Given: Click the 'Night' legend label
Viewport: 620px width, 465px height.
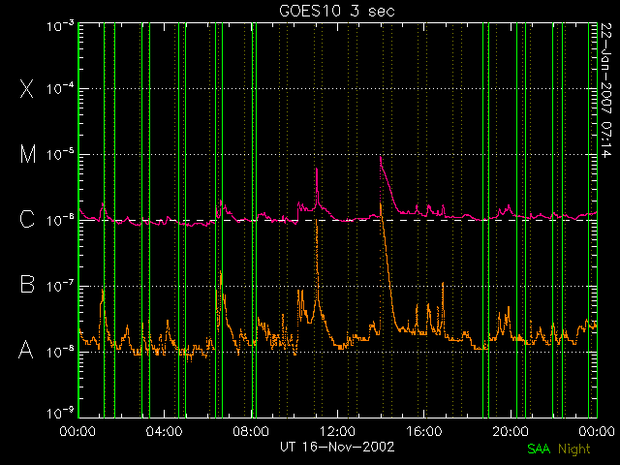Looking at the screenshot, I should [x=574, y=449].
